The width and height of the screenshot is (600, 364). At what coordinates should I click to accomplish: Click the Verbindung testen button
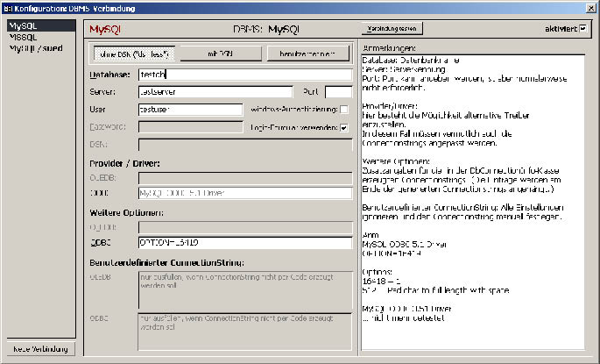pyautogui.click(x=392, y=28)
